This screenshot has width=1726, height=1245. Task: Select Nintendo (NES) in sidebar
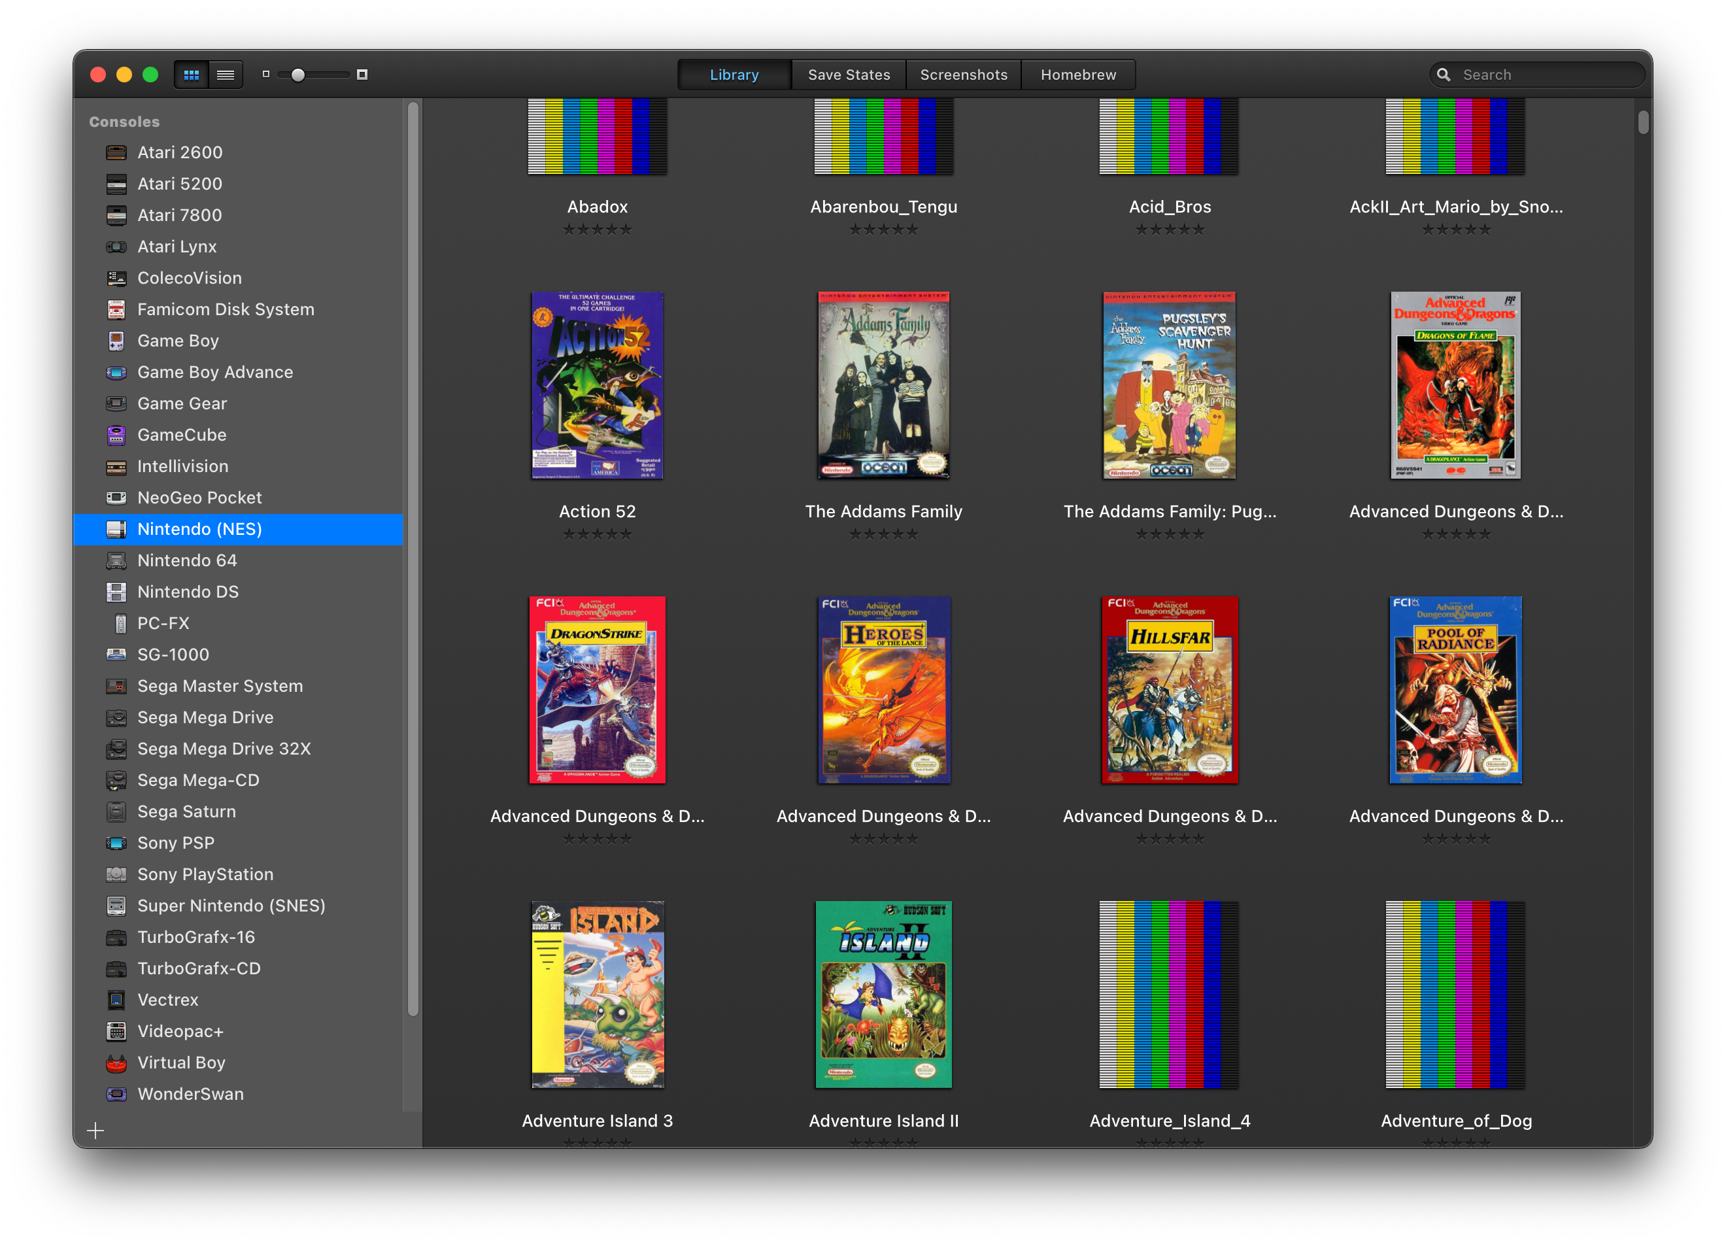pos(237,529)
